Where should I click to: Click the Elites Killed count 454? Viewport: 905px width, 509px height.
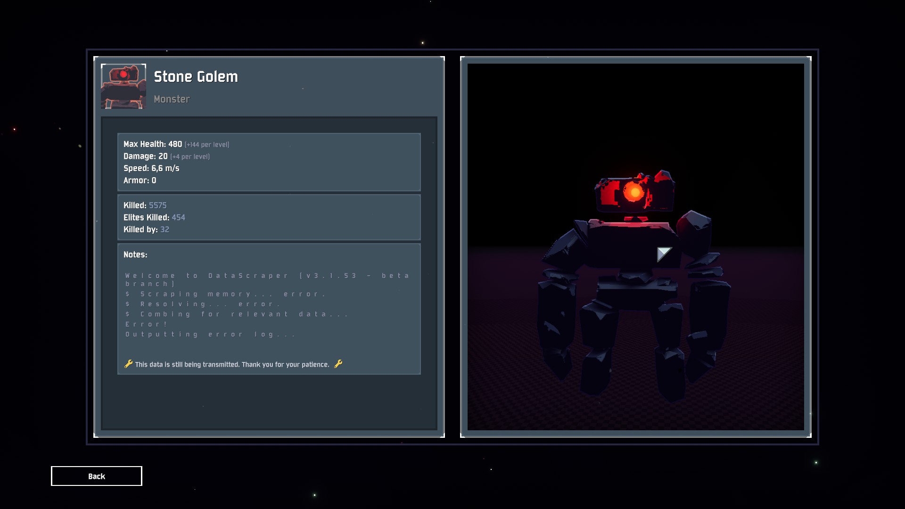(x=178, y=218)
